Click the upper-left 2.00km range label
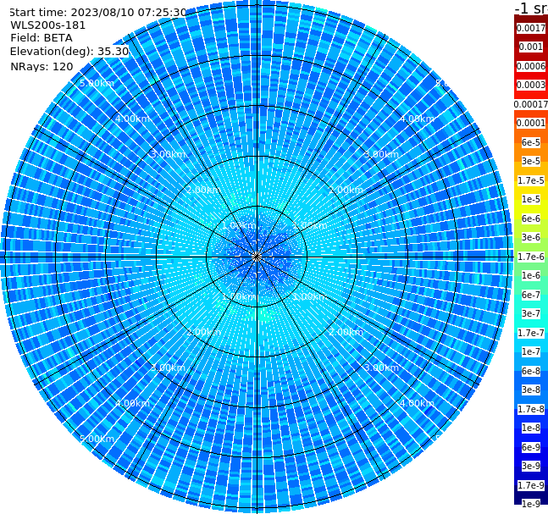548x514 pixels. [204, 190]
